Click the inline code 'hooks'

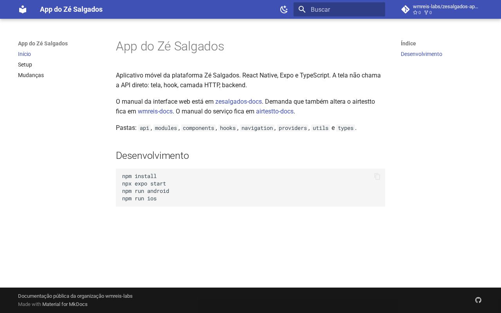(228, 128)
